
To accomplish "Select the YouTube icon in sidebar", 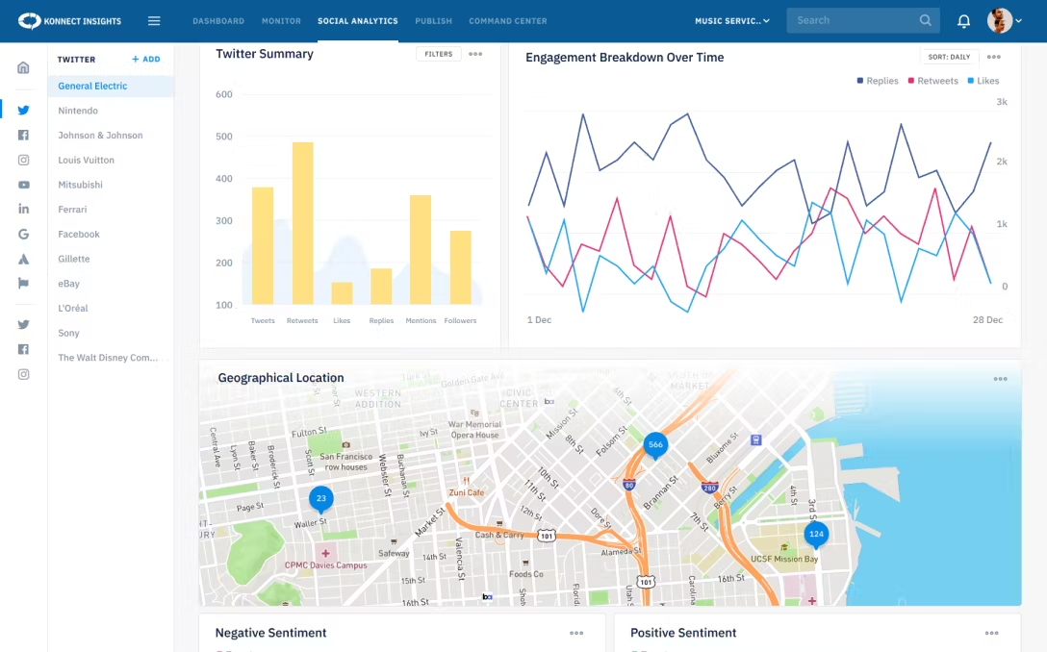I will point(23,185).
